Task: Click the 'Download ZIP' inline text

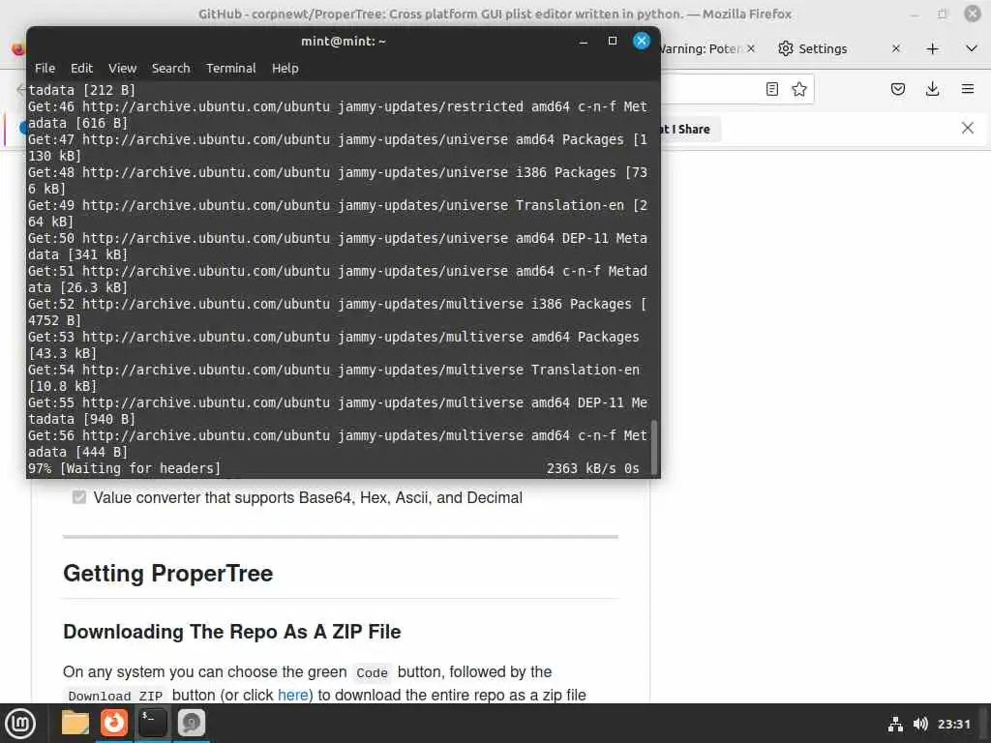Action: [115, 696]
